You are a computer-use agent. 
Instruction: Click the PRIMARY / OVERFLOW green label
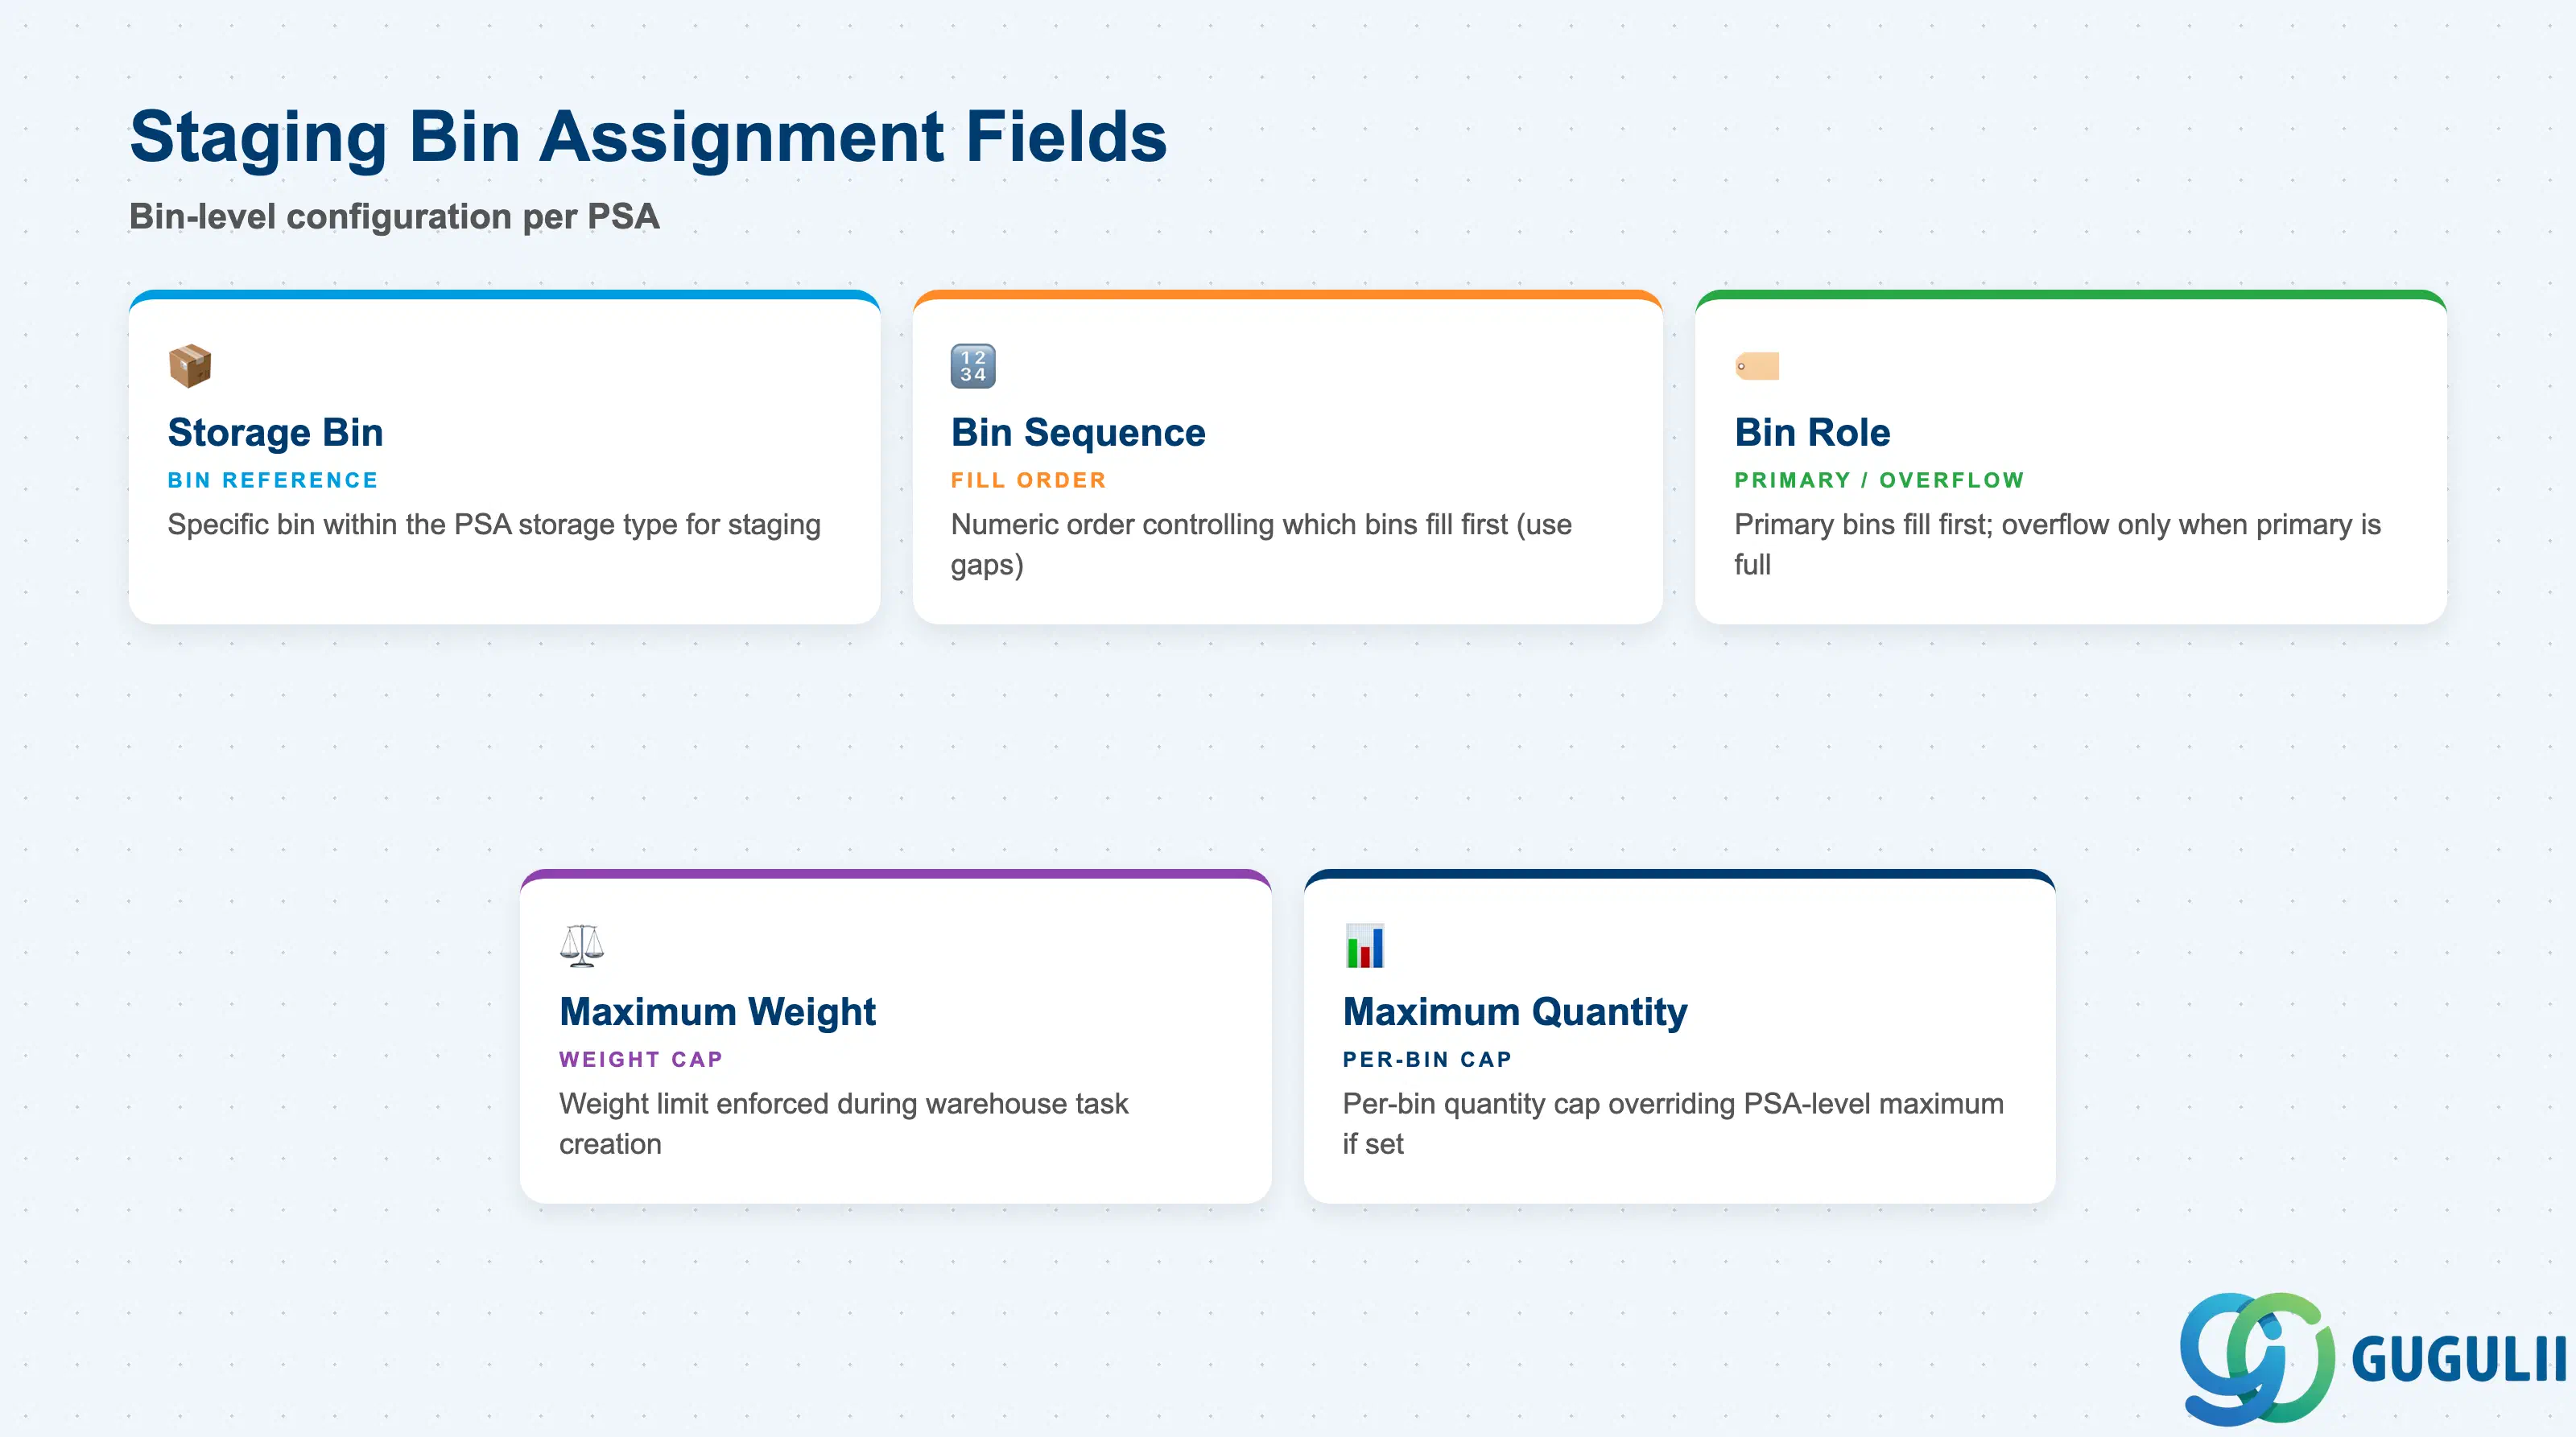pos(1879,480)
